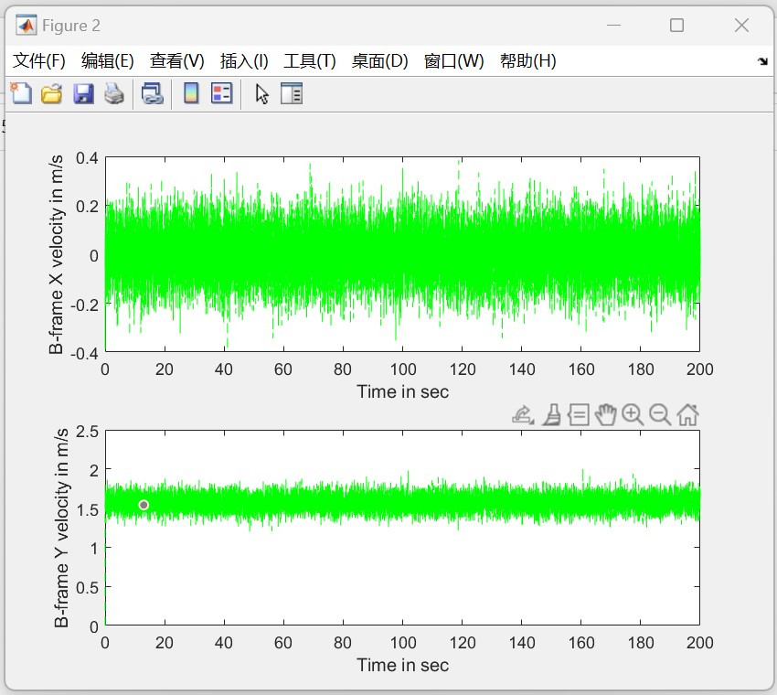Open the 编辑(E) menu
This screenshot has width=777, height=695.
[108, 61]
